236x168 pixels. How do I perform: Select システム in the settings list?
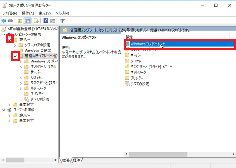coord(136,61)
